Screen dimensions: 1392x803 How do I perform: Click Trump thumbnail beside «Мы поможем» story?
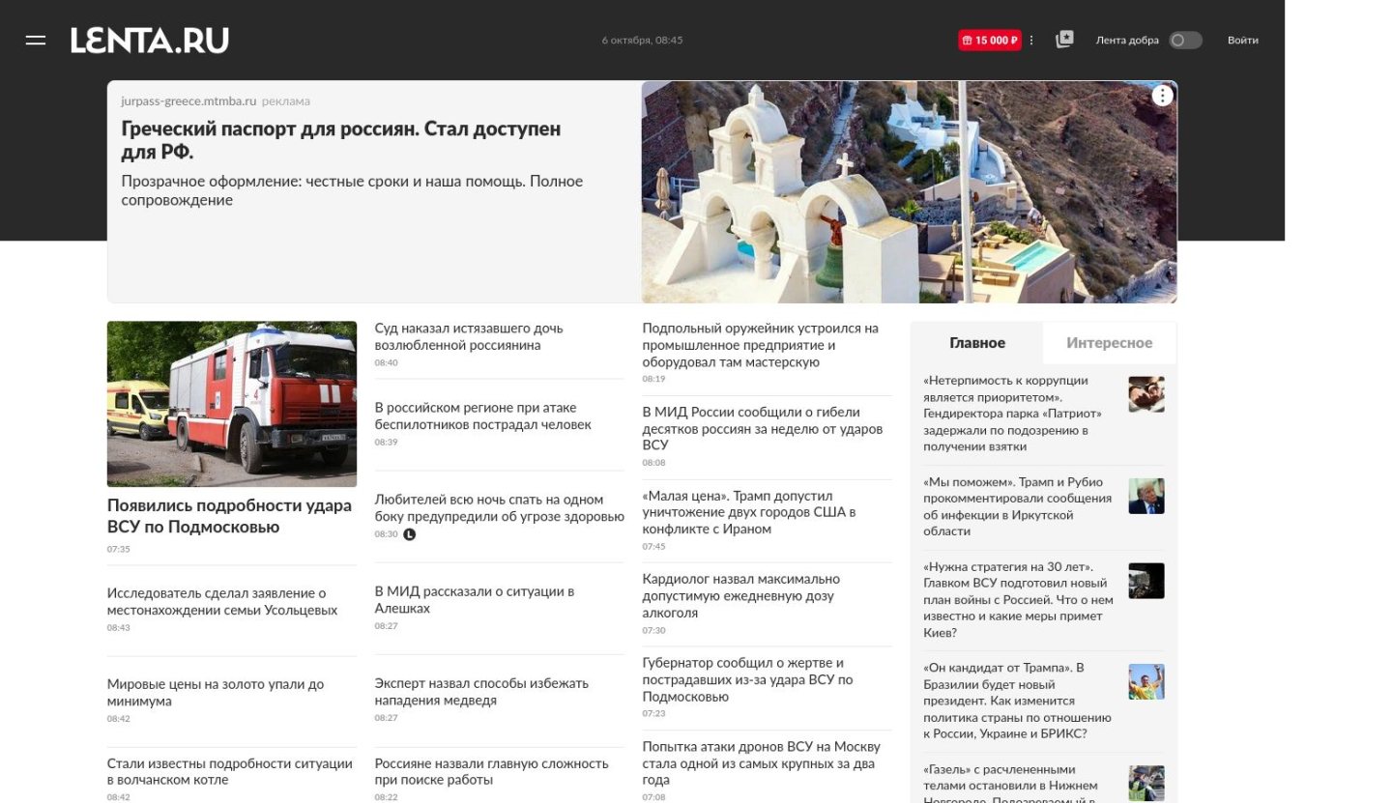(x=1146, y=496)
